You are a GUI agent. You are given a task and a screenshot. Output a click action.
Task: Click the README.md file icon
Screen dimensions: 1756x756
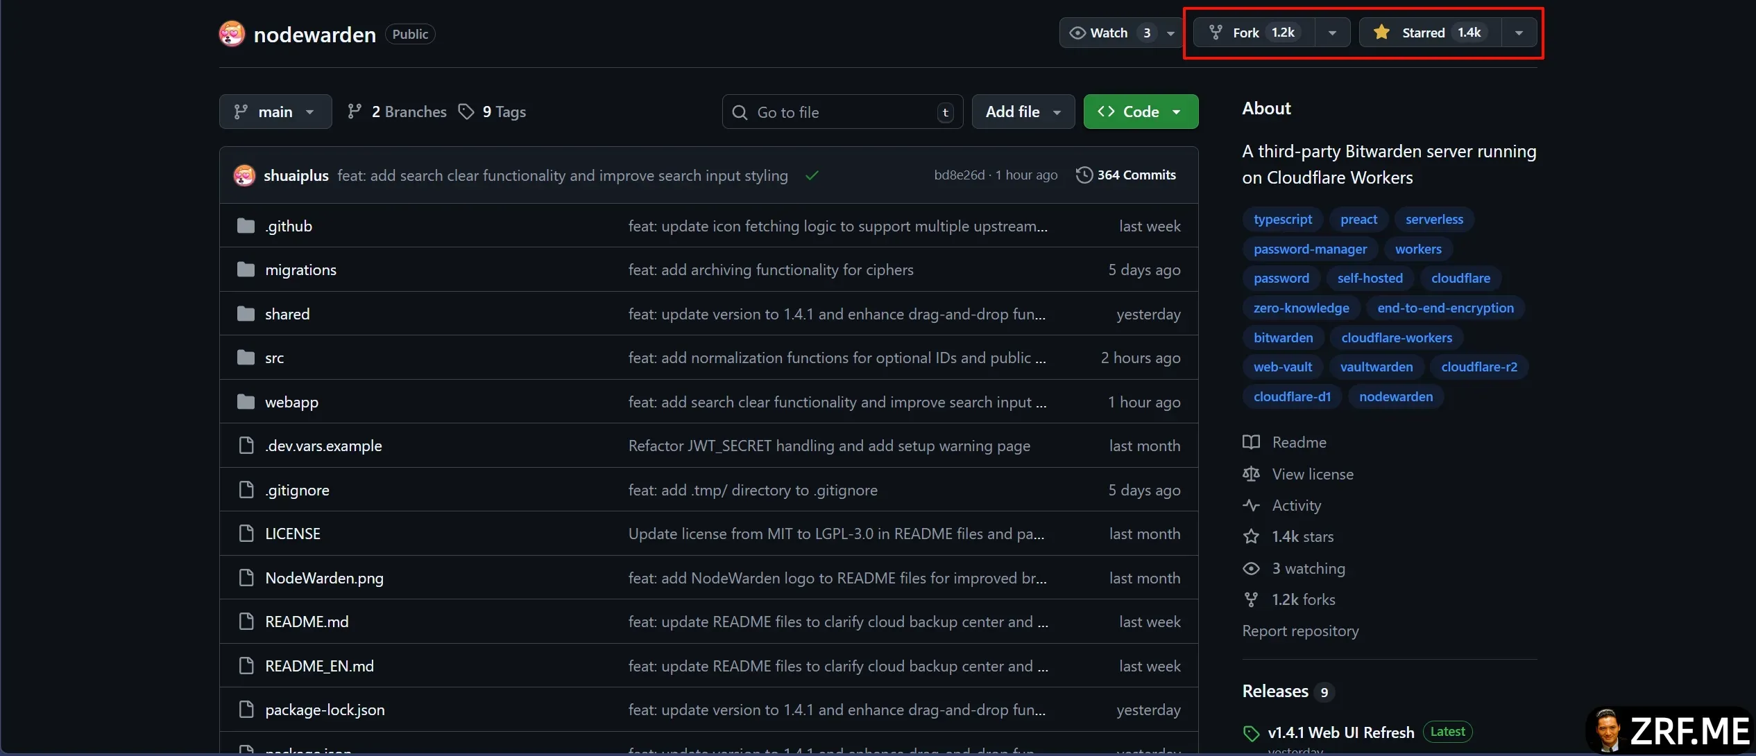(246, 622)
